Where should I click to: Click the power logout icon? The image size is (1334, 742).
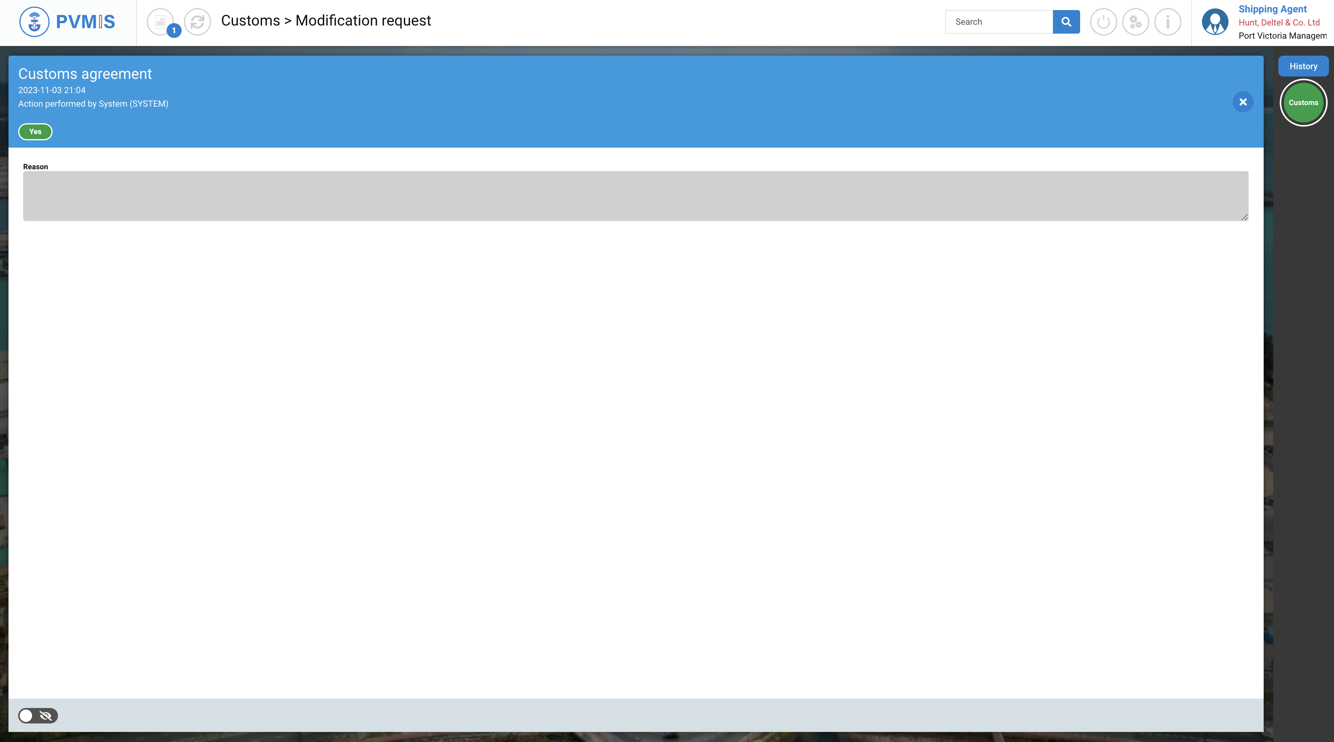1103,22
